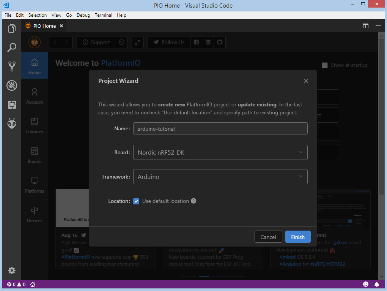This screenshot has height=291, width=387.
Task: Open the Framework dropdown showing Arduino
Action: tap(220, 177)
